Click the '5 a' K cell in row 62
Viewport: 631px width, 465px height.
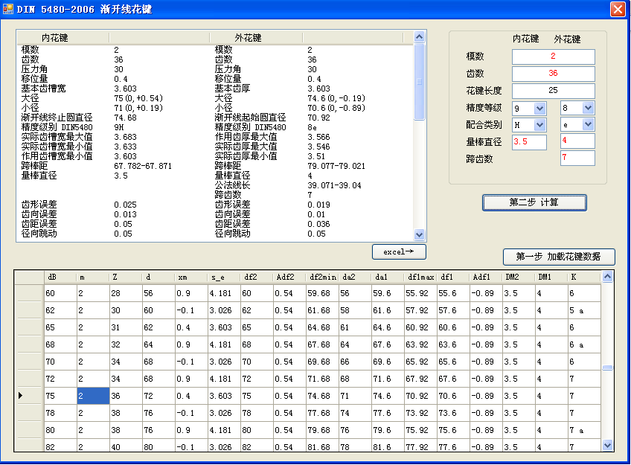point(584,310)
